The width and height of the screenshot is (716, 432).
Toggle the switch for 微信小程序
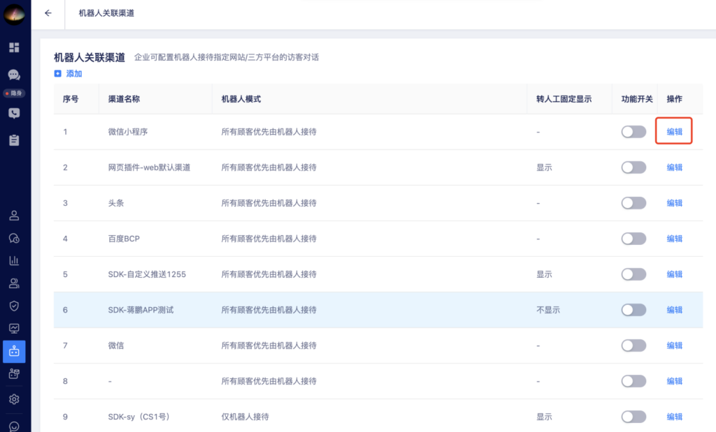633,132
